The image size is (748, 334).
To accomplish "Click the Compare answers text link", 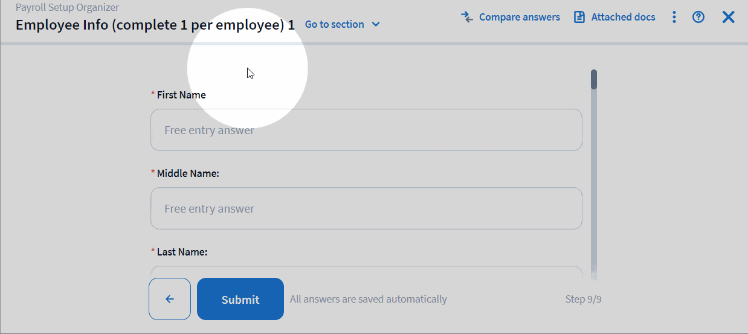I will point(519,17).
